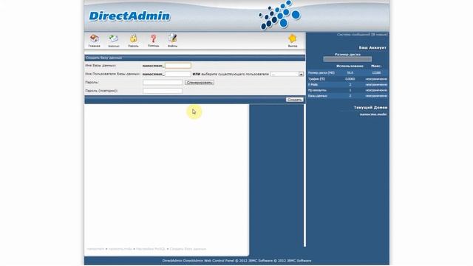This screenshot has width=473, height=266.
Task: Click the Базы данных usage row
Action: pyautogui.click(x=347, y=96)
